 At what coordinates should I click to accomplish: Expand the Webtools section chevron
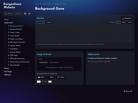(x=30, y=75)
